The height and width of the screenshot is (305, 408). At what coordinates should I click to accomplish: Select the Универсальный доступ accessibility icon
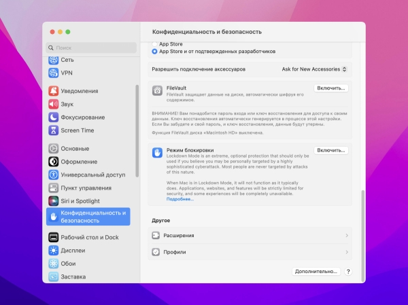point(53,175)
